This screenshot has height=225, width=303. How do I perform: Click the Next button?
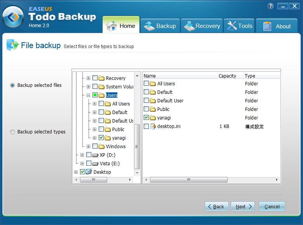pos(243,206)
